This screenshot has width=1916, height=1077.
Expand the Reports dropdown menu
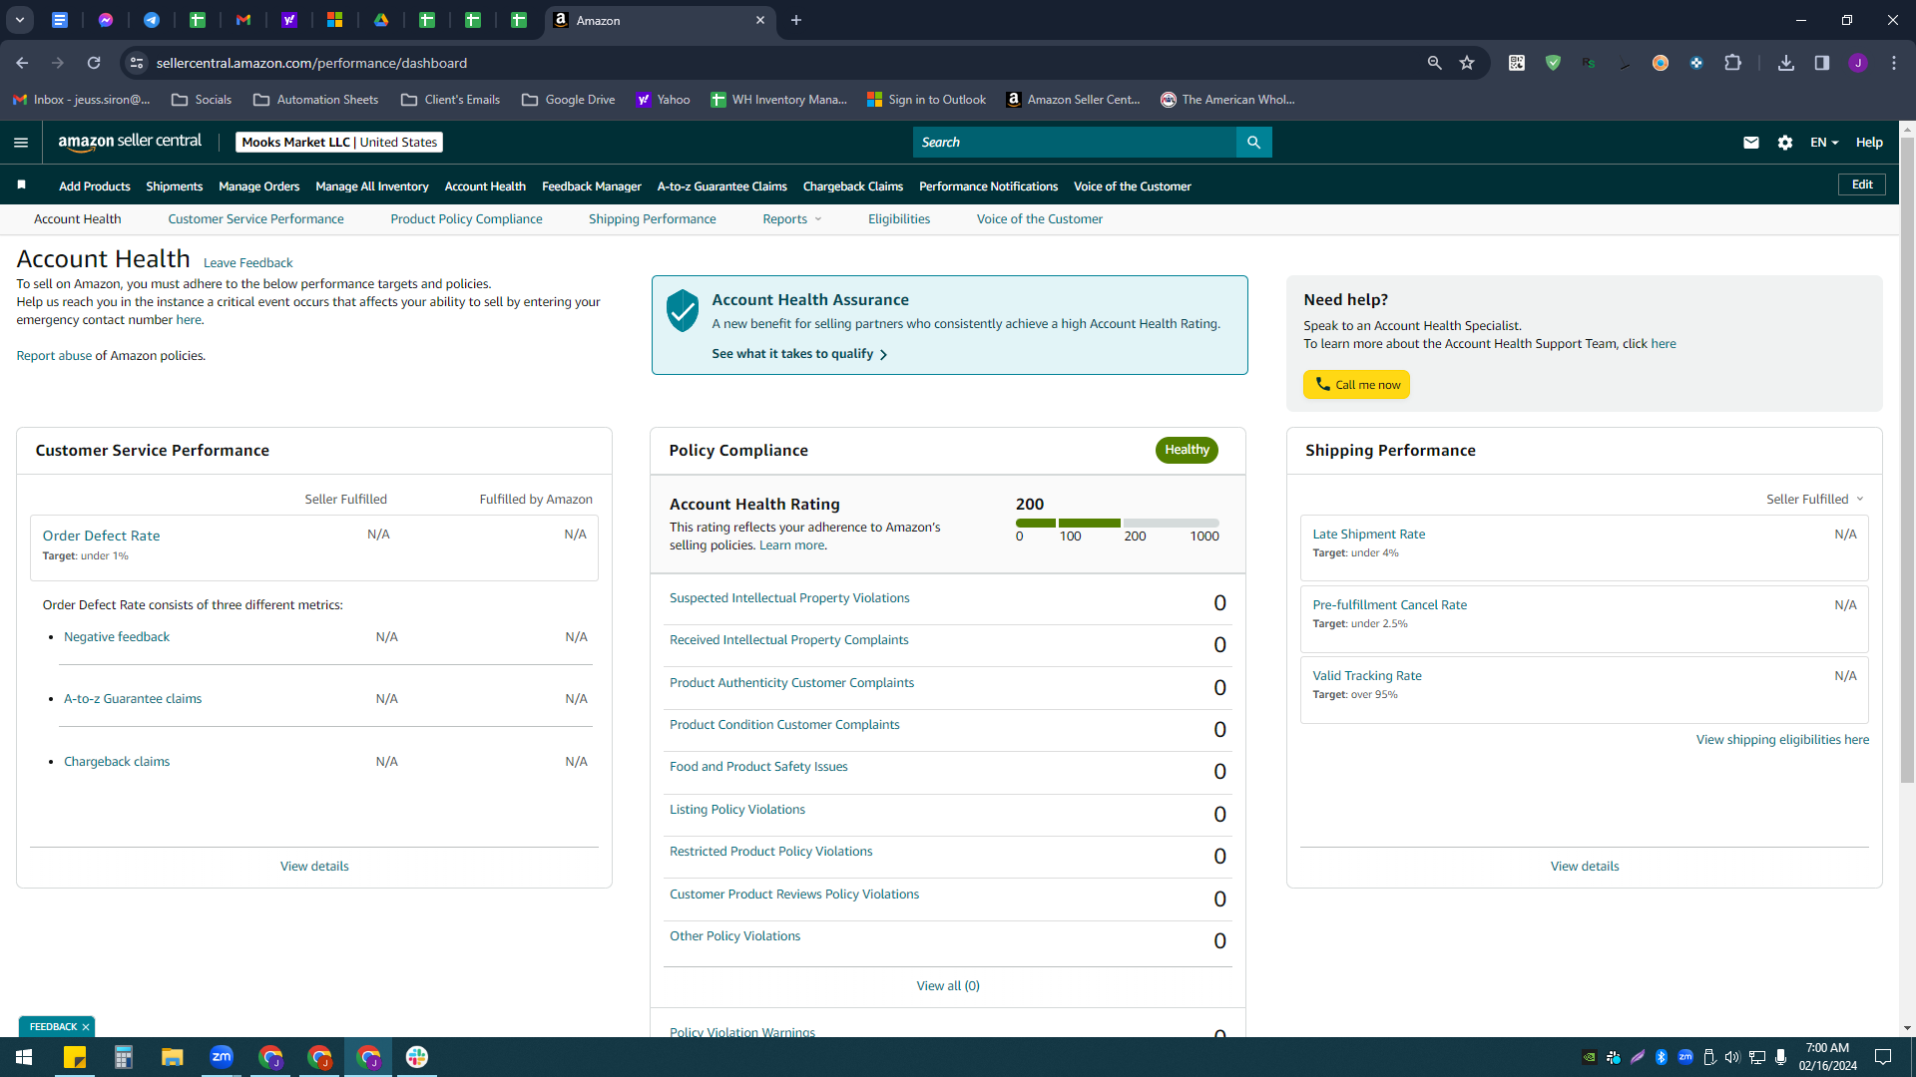792,219
